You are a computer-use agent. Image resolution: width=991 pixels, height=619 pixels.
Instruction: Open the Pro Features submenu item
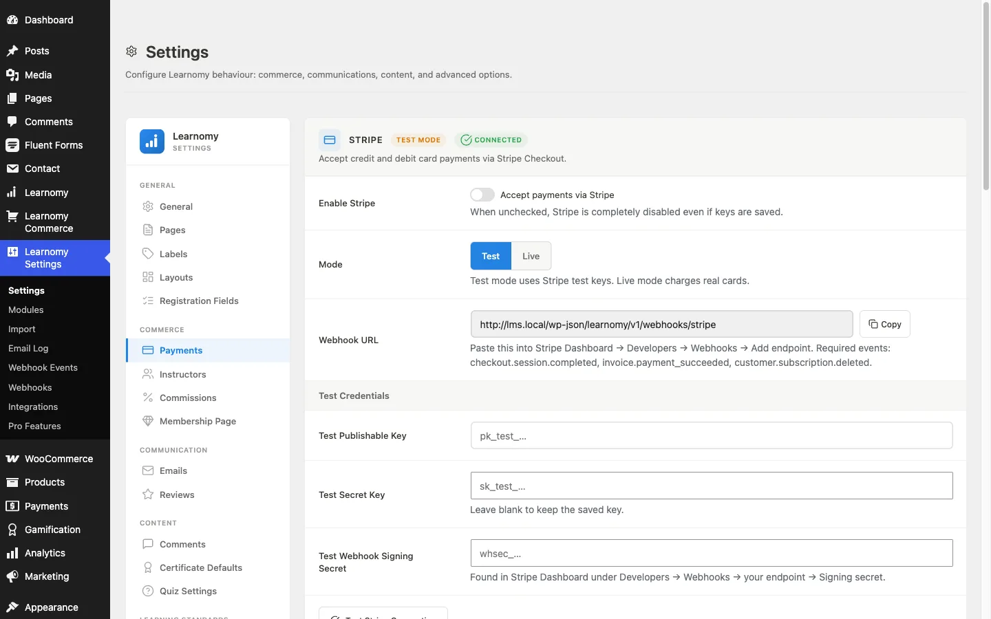[34, 426]
